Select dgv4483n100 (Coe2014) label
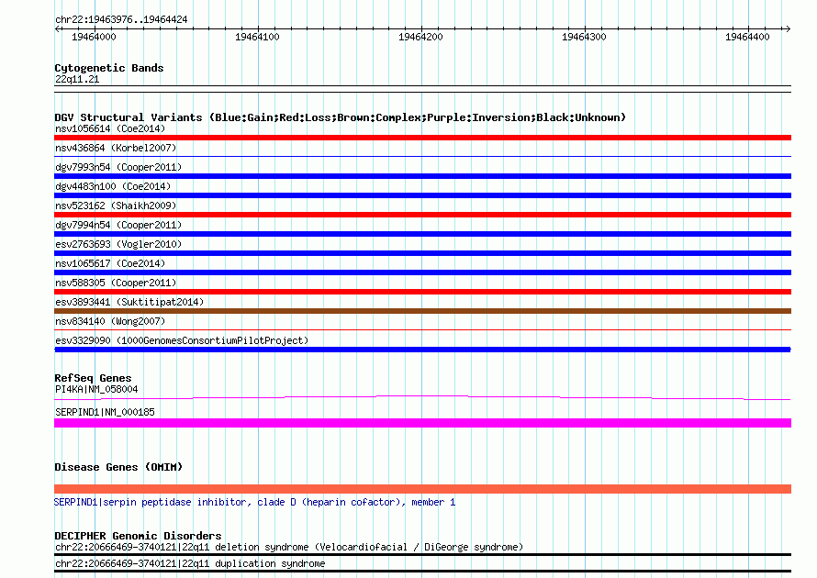 point(113,186)
